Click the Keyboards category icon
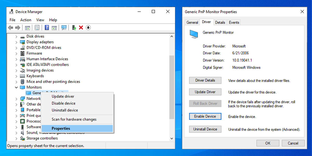This screenshot has height=156, width=312. click(x=23, y=76)
